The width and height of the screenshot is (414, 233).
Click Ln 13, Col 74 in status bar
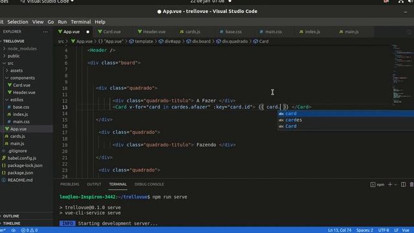pyautogui.click(x=340, y=230)
